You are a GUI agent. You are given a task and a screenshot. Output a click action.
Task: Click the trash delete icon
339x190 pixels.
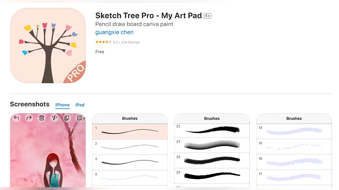(42, 118)
